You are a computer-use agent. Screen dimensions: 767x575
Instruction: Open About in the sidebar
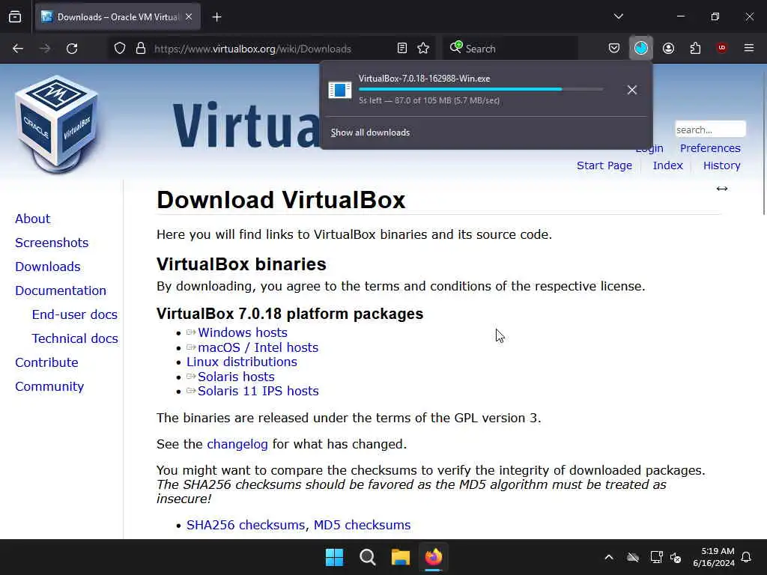tap(32, 219)
